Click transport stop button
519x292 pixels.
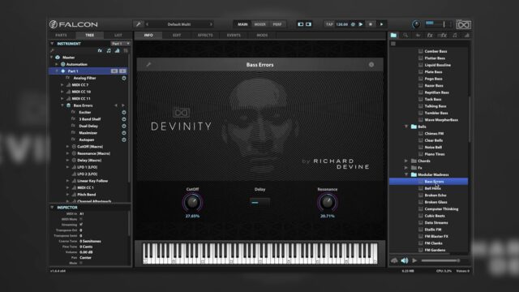(x=371, y=24)
